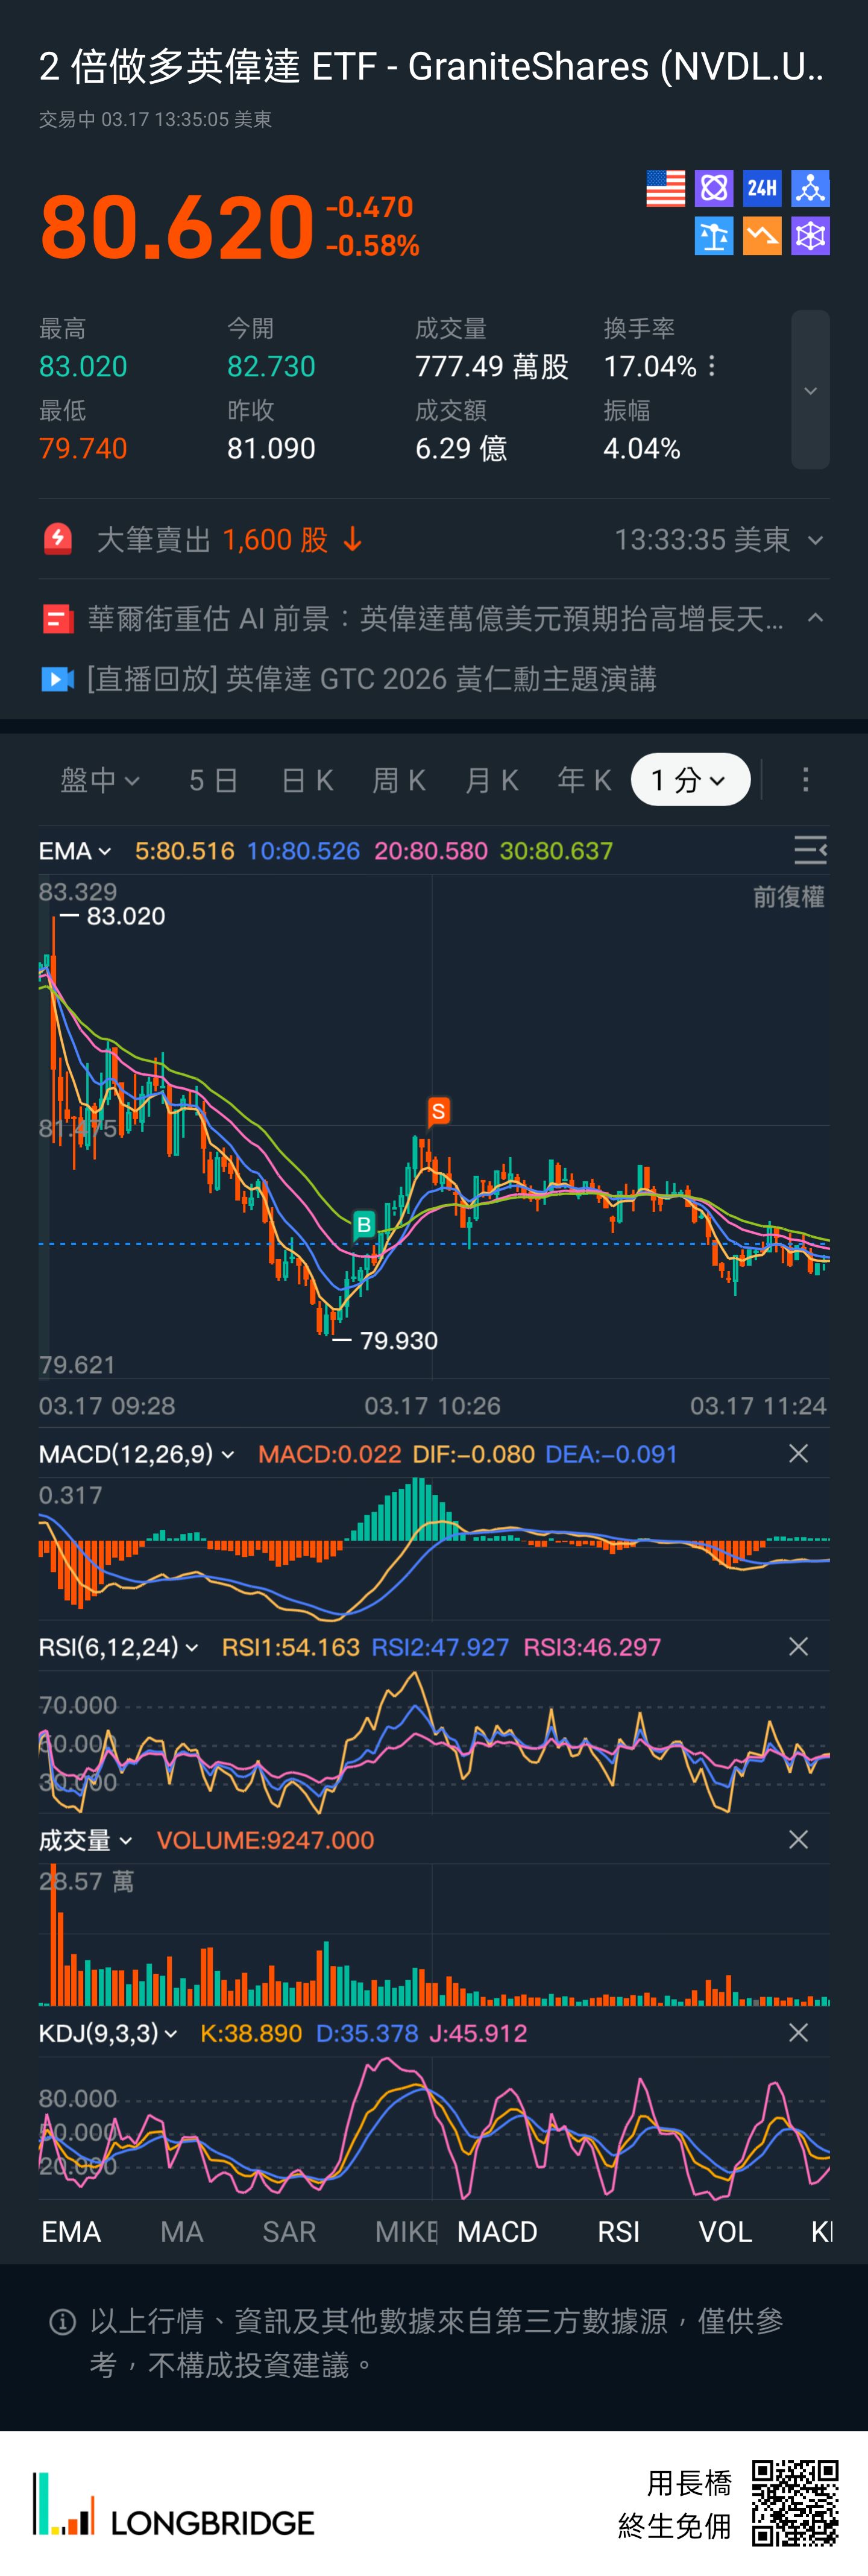Expand the stock statistics panel chevron

(810, 390)
